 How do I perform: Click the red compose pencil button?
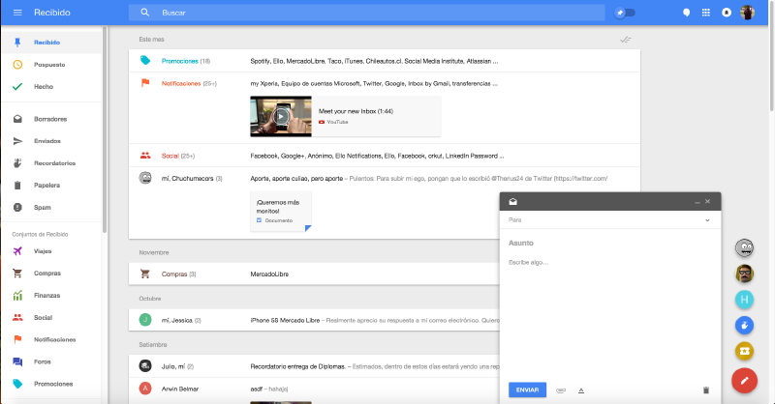(x=744, y=381)
